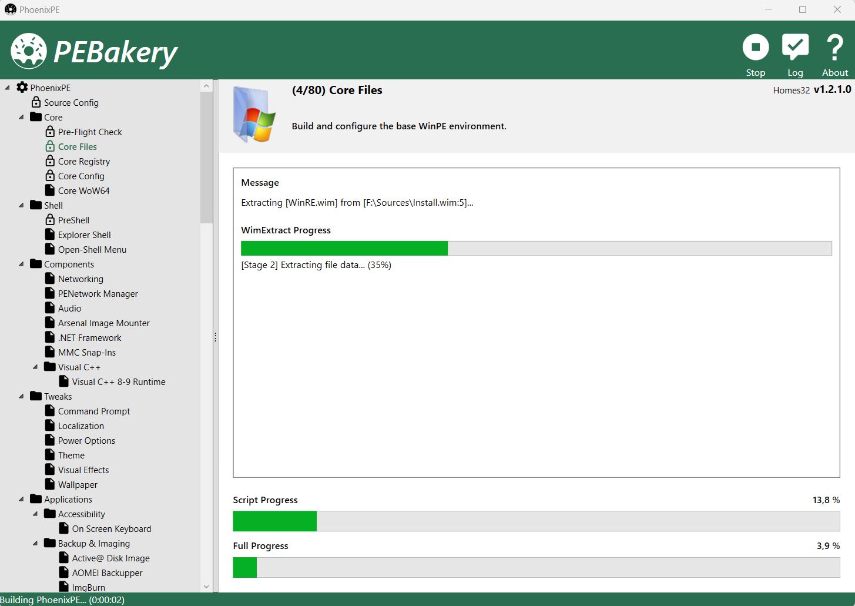
Task: Click green lock icon beside Core Files
Action: (50, 146)
